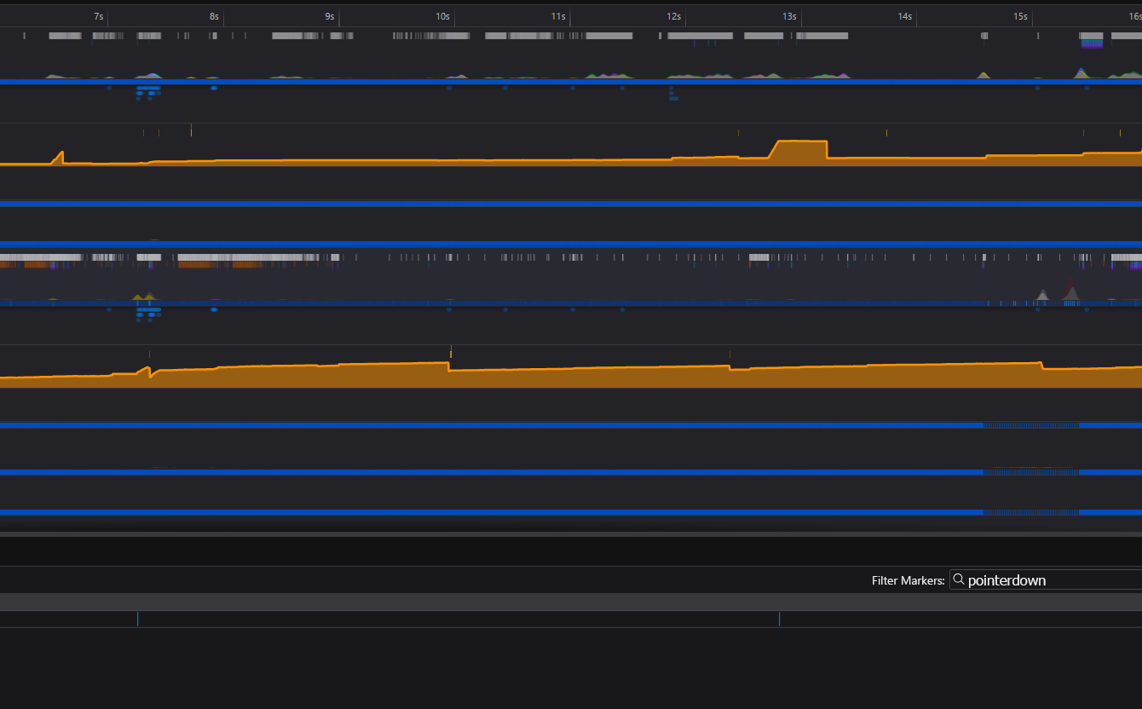Select the first pointerdown marker in the marker chart
Image resolution: width=1142 pixels, height=709 pixels.
(137, 619)
